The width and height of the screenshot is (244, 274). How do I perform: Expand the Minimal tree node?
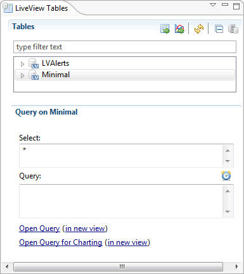coord(22,75)
